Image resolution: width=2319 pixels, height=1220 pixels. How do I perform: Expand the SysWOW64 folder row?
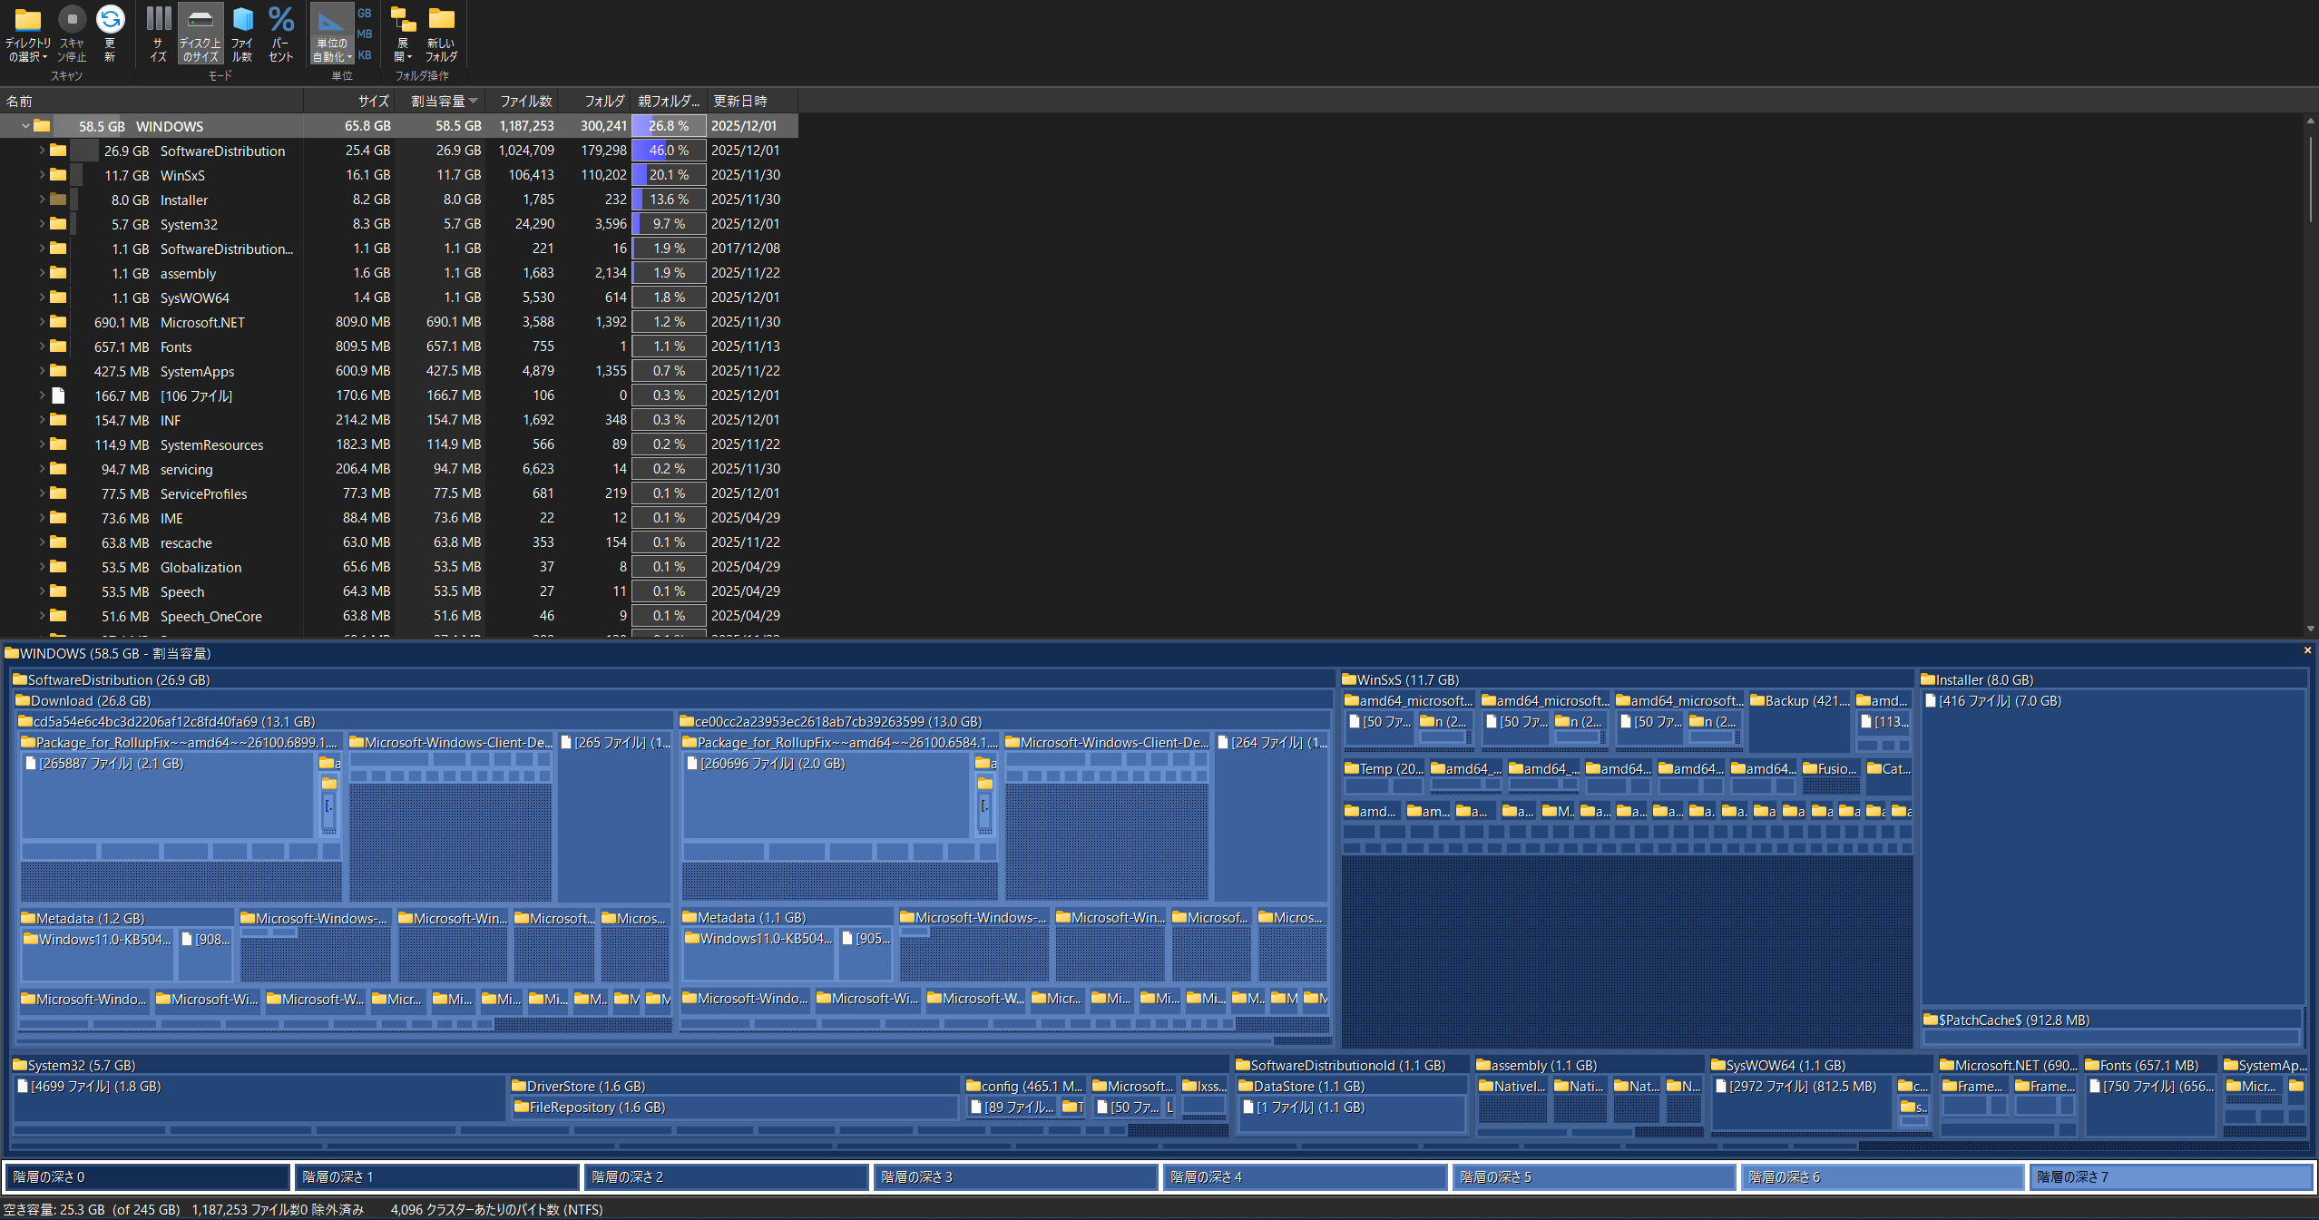click(42, 298)
